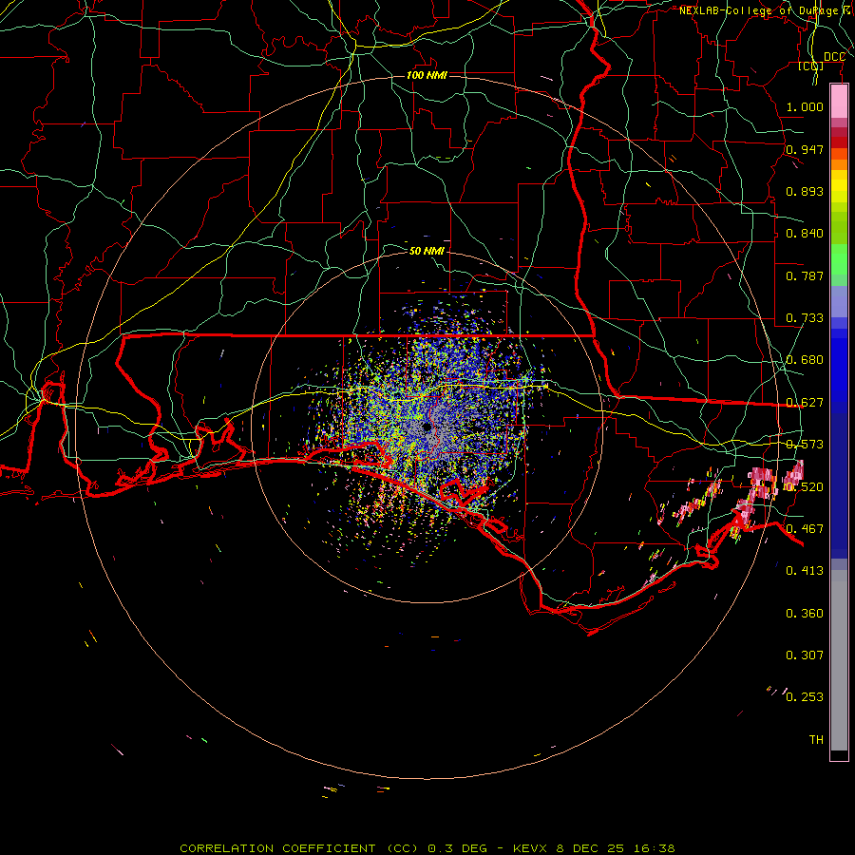The image size is (855, 855).
Task: Click the 0.520 legend value
Action: click(x=805, y=487)
